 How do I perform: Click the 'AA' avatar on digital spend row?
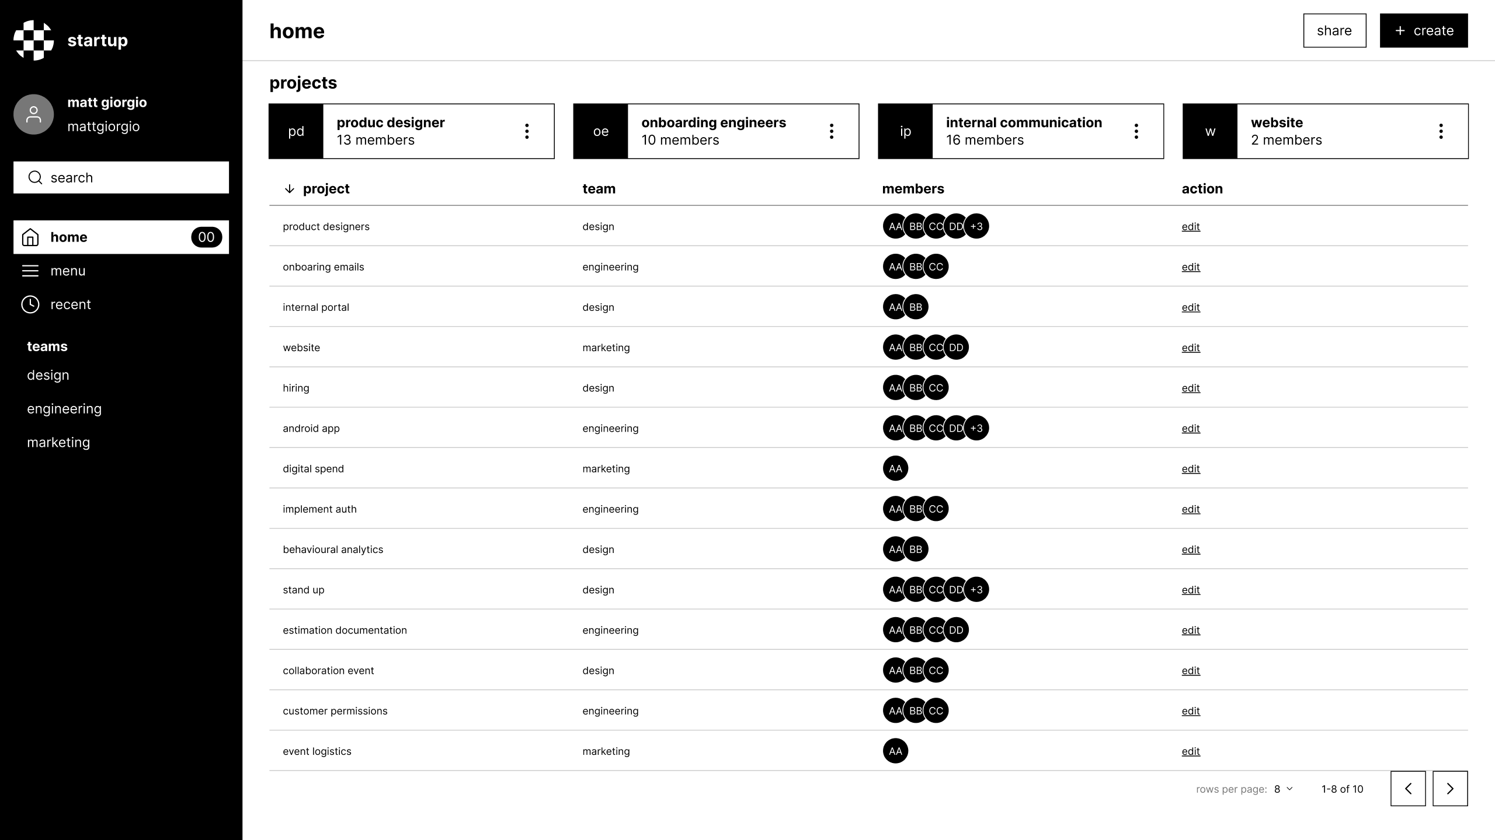point(895,468)
